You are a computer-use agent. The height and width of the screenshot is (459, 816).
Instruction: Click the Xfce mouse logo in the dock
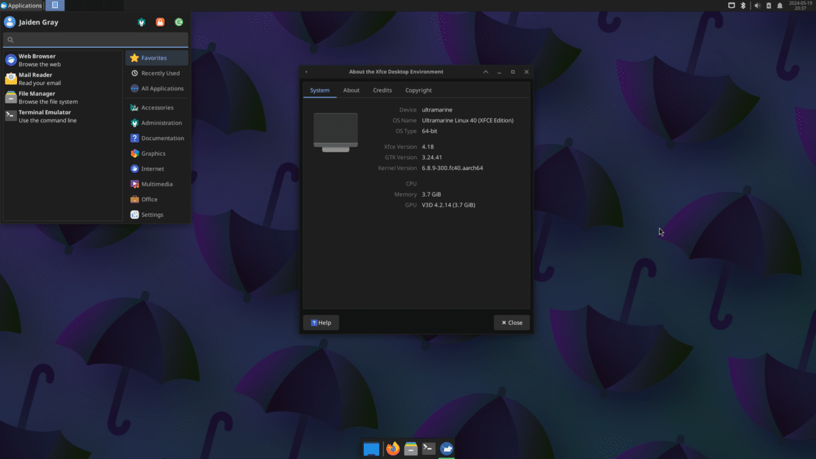(446, 448)
